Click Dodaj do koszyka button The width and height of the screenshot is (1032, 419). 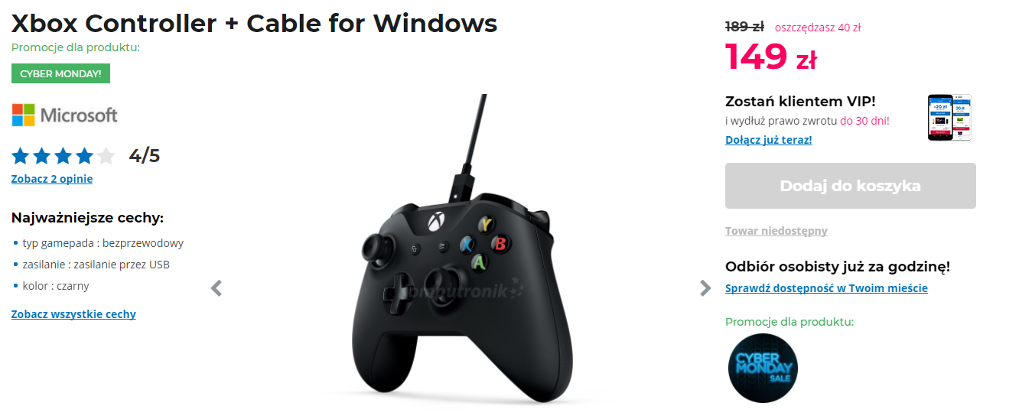click(x=851, y=186)
